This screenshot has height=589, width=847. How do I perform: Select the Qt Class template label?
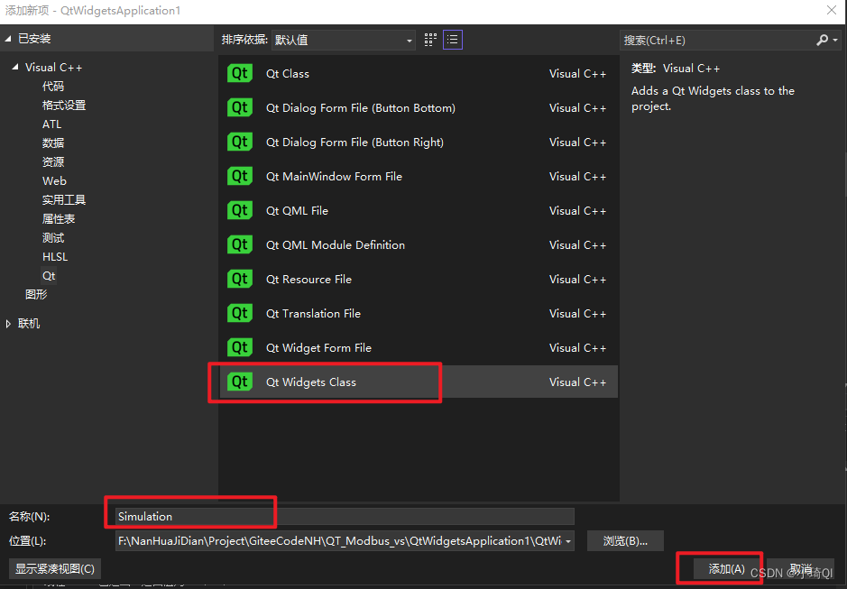288,73
